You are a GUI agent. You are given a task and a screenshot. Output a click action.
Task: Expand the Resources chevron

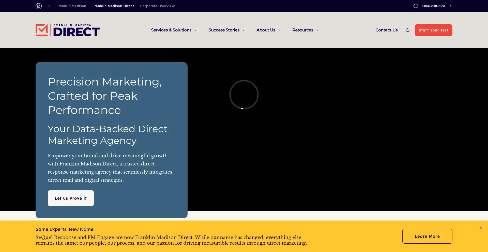coord(317,30)
